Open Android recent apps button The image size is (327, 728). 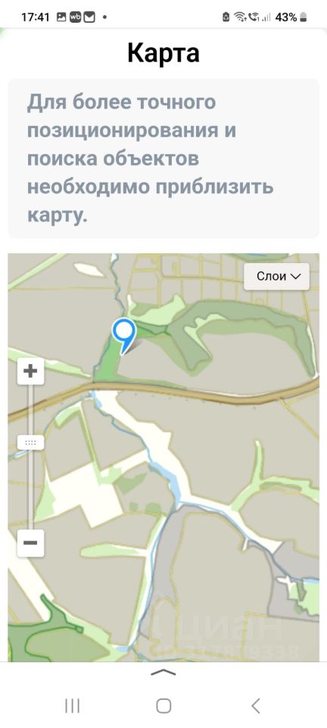click(72, 706)
